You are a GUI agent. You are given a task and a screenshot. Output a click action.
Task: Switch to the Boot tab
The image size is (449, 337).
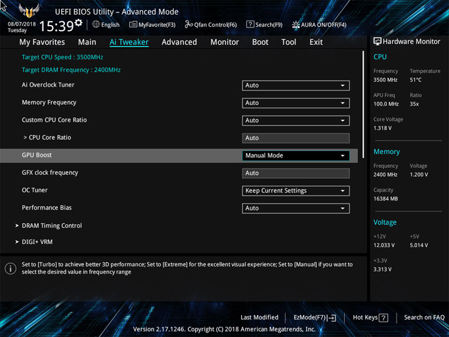260,42
